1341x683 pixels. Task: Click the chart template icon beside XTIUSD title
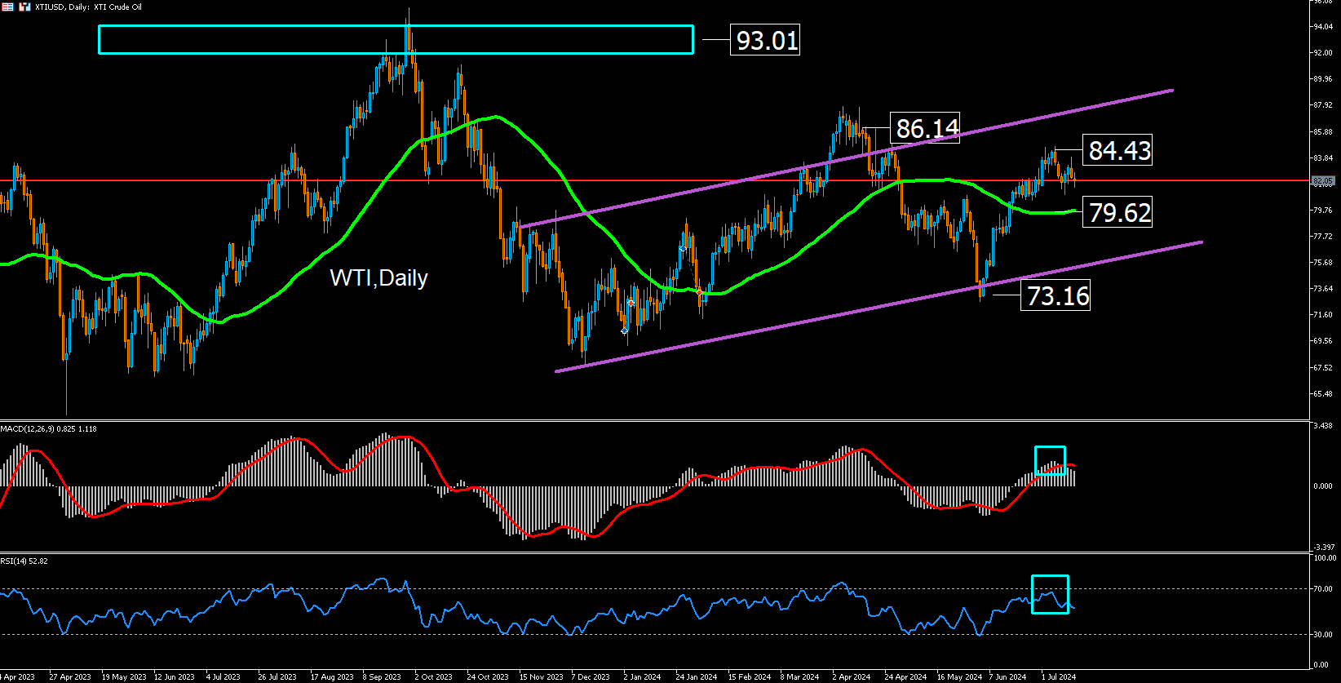(25, 7)
